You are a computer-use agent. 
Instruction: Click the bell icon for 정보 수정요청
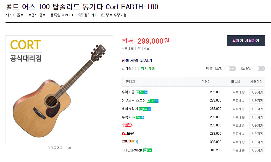click(x=103, y=15)
